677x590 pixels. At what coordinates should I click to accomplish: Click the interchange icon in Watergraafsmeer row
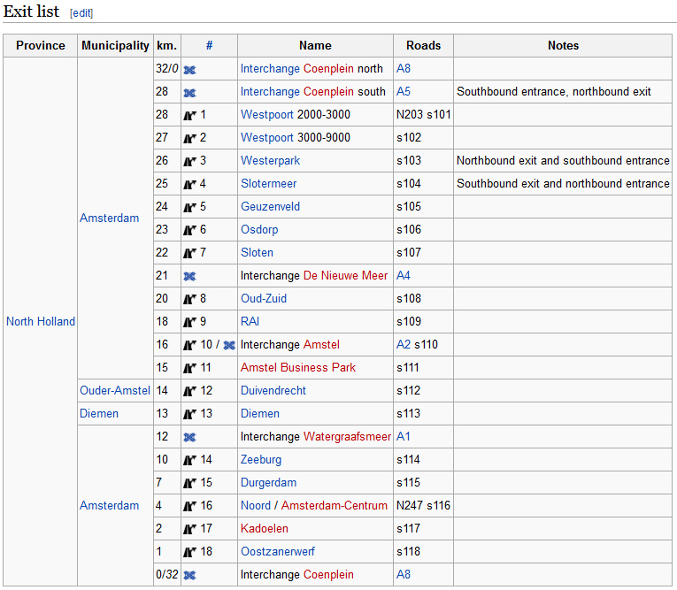click(189, 437)
